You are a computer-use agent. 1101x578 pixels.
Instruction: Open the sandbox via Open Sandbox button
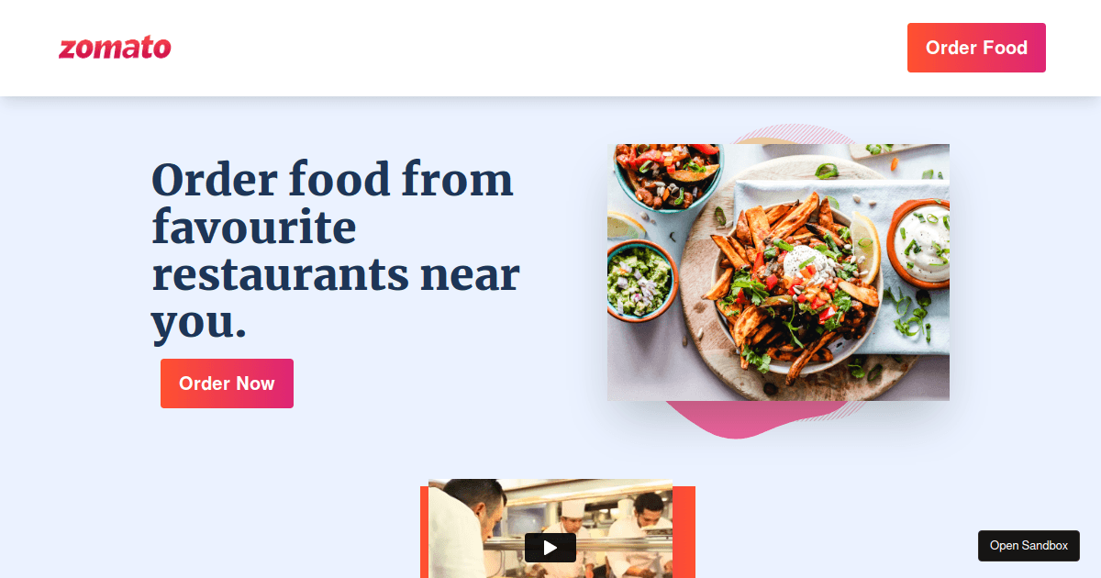[x=1029, y=546]
